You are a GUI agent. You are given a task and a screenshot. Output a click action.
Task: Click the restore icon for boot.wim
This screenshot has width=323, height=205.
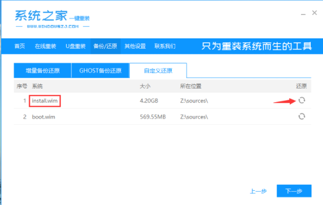point(302,117)
